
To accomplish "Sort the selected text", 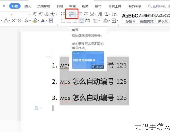I will (x=100, y=14).
